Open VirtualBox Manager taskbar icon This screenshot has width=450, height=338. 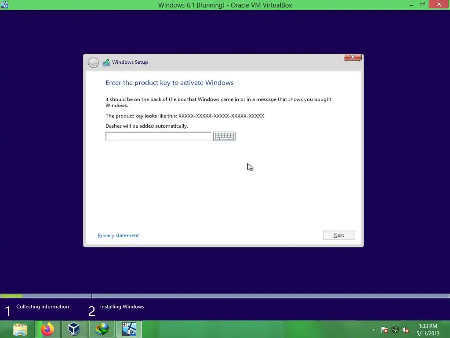click(x=74, y=329)
